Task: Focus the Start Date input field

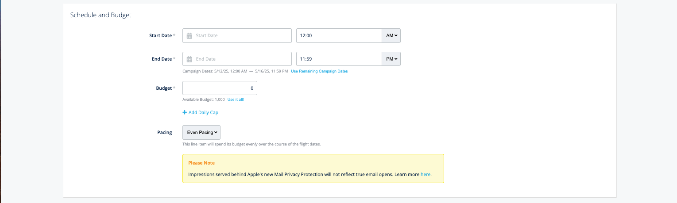Action: point(241,36)
